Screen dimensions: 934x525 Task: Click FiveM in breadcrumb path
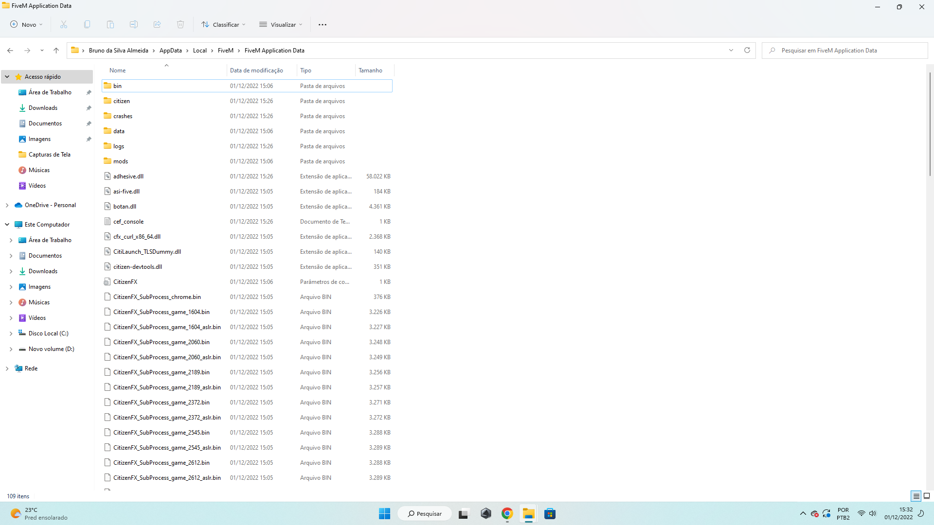pos(225,51)
